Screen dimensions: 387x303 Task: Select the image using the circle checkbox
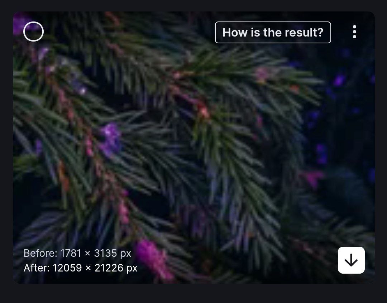pyautogui.click(x=34, y=32)
